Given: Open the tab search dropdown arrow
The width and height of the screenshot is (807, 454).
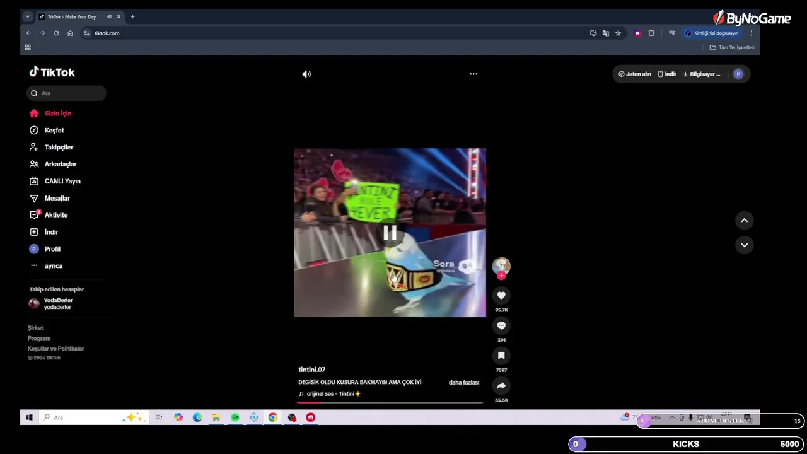Looking at the screenshot, I should 28,17.
